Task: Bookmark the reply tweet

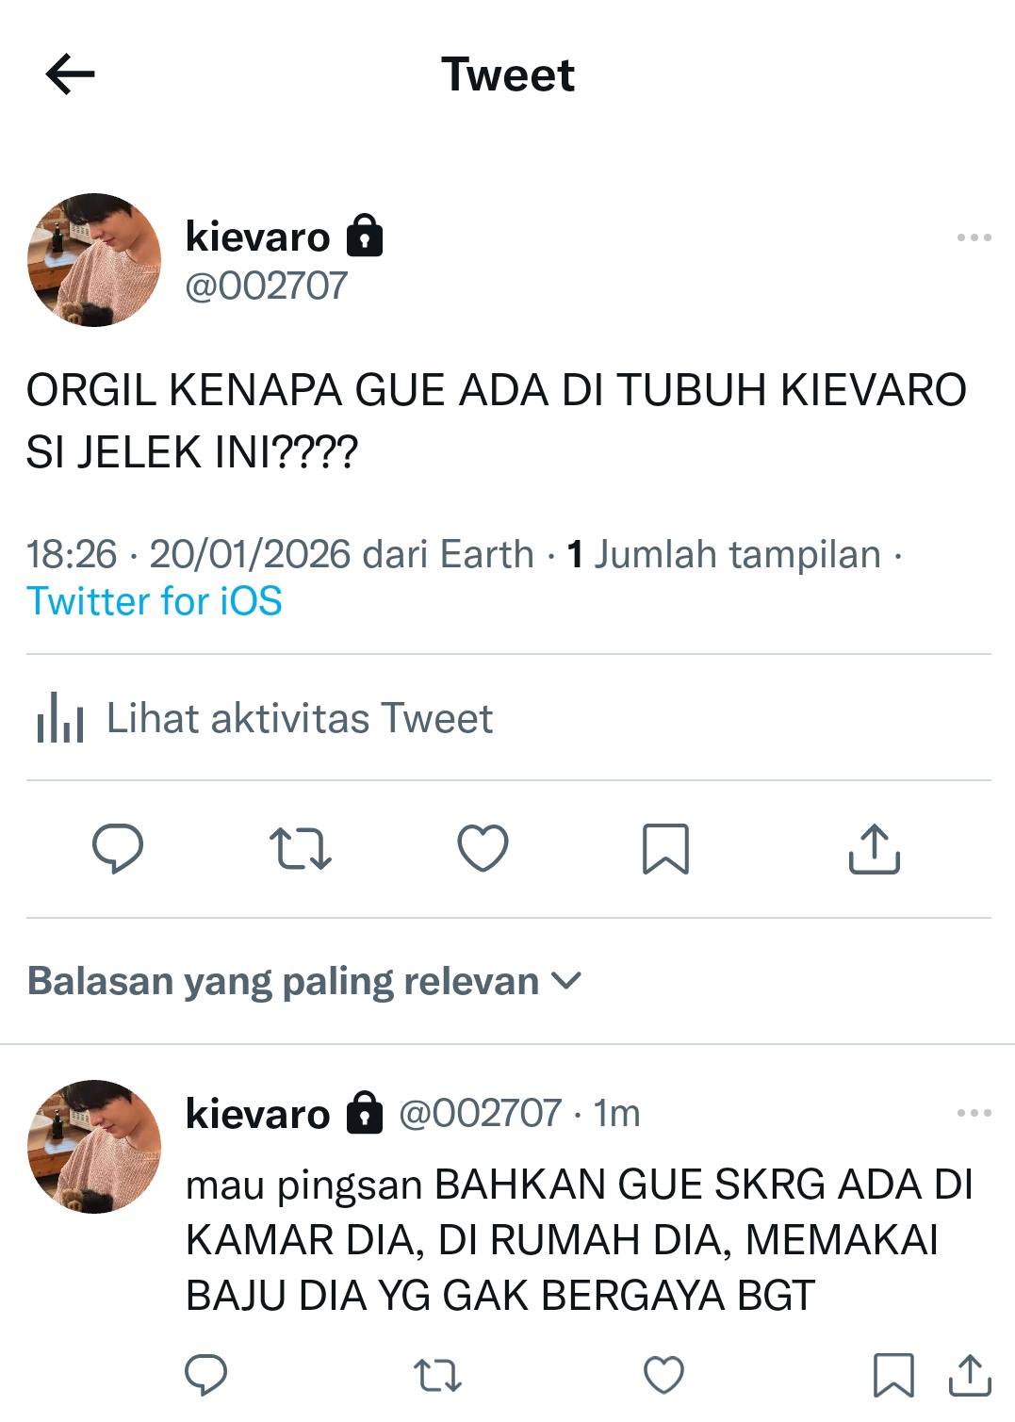Action: tap(893, 1375)
